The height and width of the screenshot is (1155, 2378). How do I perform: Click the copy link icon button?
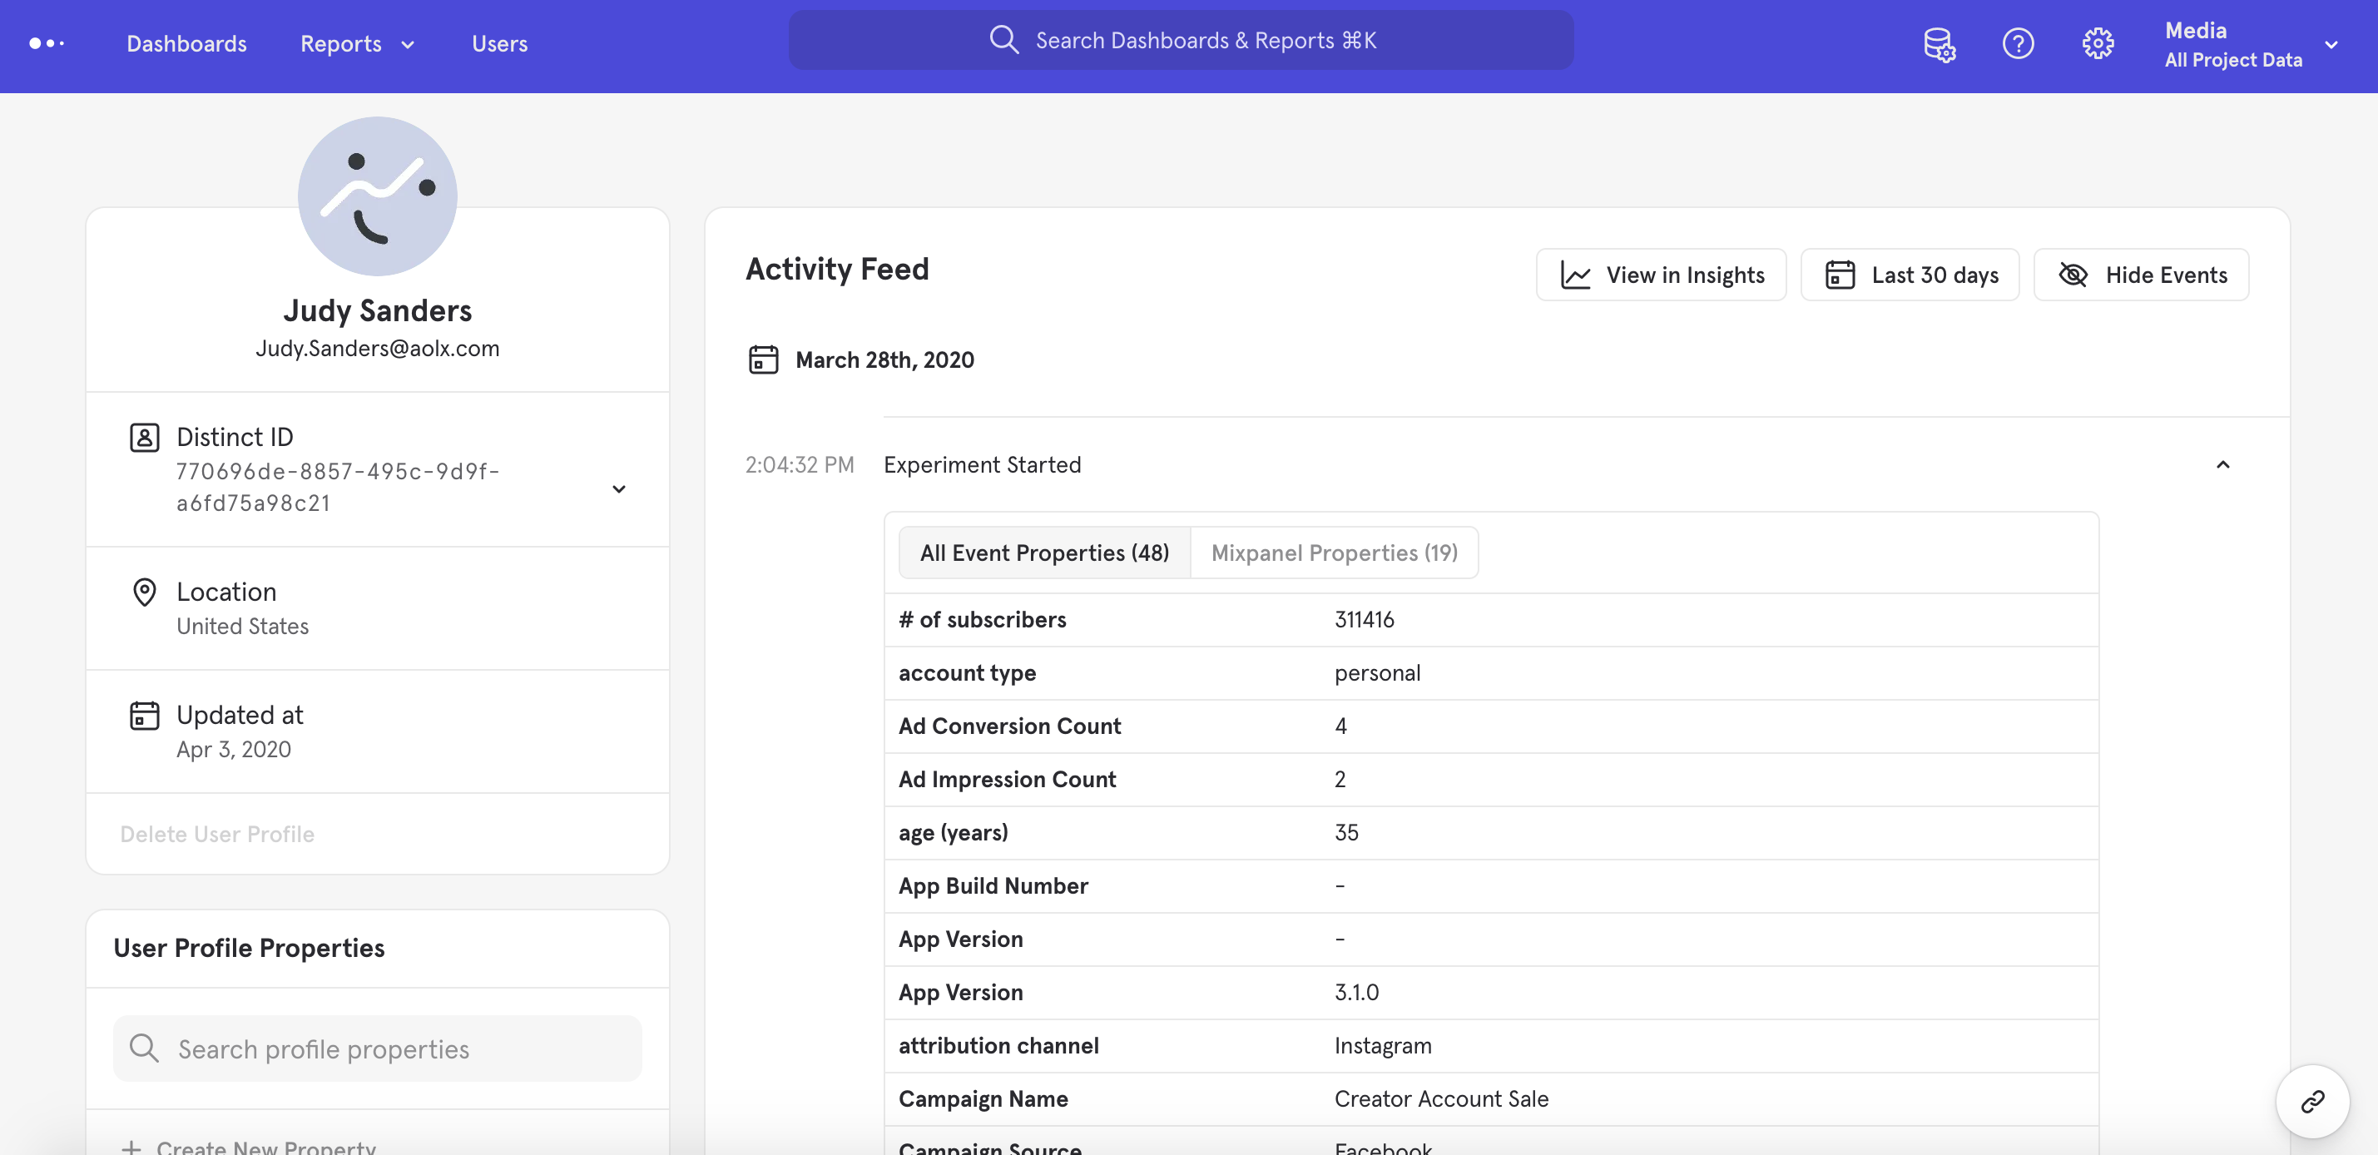[2311, 1102]
